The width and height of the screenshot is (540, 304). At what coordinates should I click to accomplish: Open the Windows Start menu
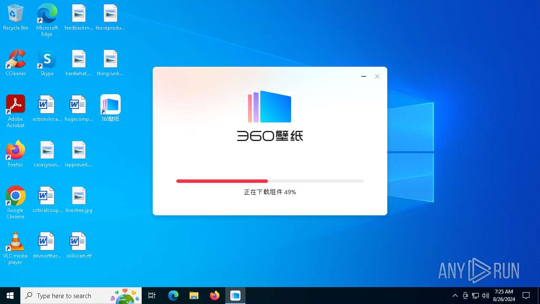(10, 296)
